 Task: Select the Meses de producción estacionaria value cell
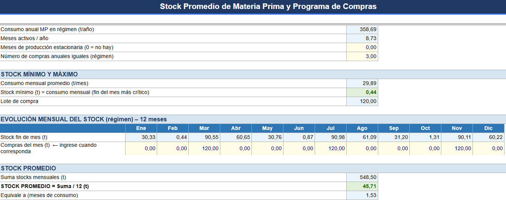362,48
